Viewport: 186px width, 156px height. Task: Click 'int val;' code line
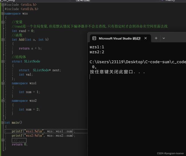pos(26,75)
